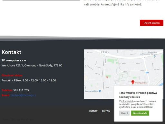Click the Supermarket BILLA blue location marker
Image resolution: width=165 pixels, height=124 pixels.
pos(100,91)
